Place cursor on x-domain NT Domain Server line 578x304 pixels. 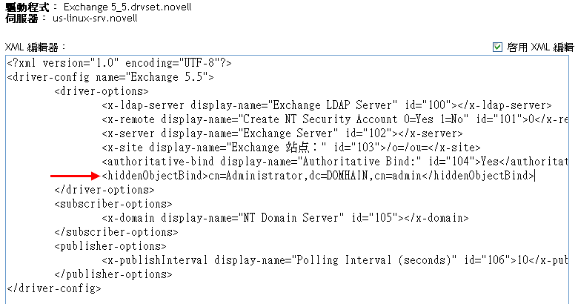click(285, 218)
